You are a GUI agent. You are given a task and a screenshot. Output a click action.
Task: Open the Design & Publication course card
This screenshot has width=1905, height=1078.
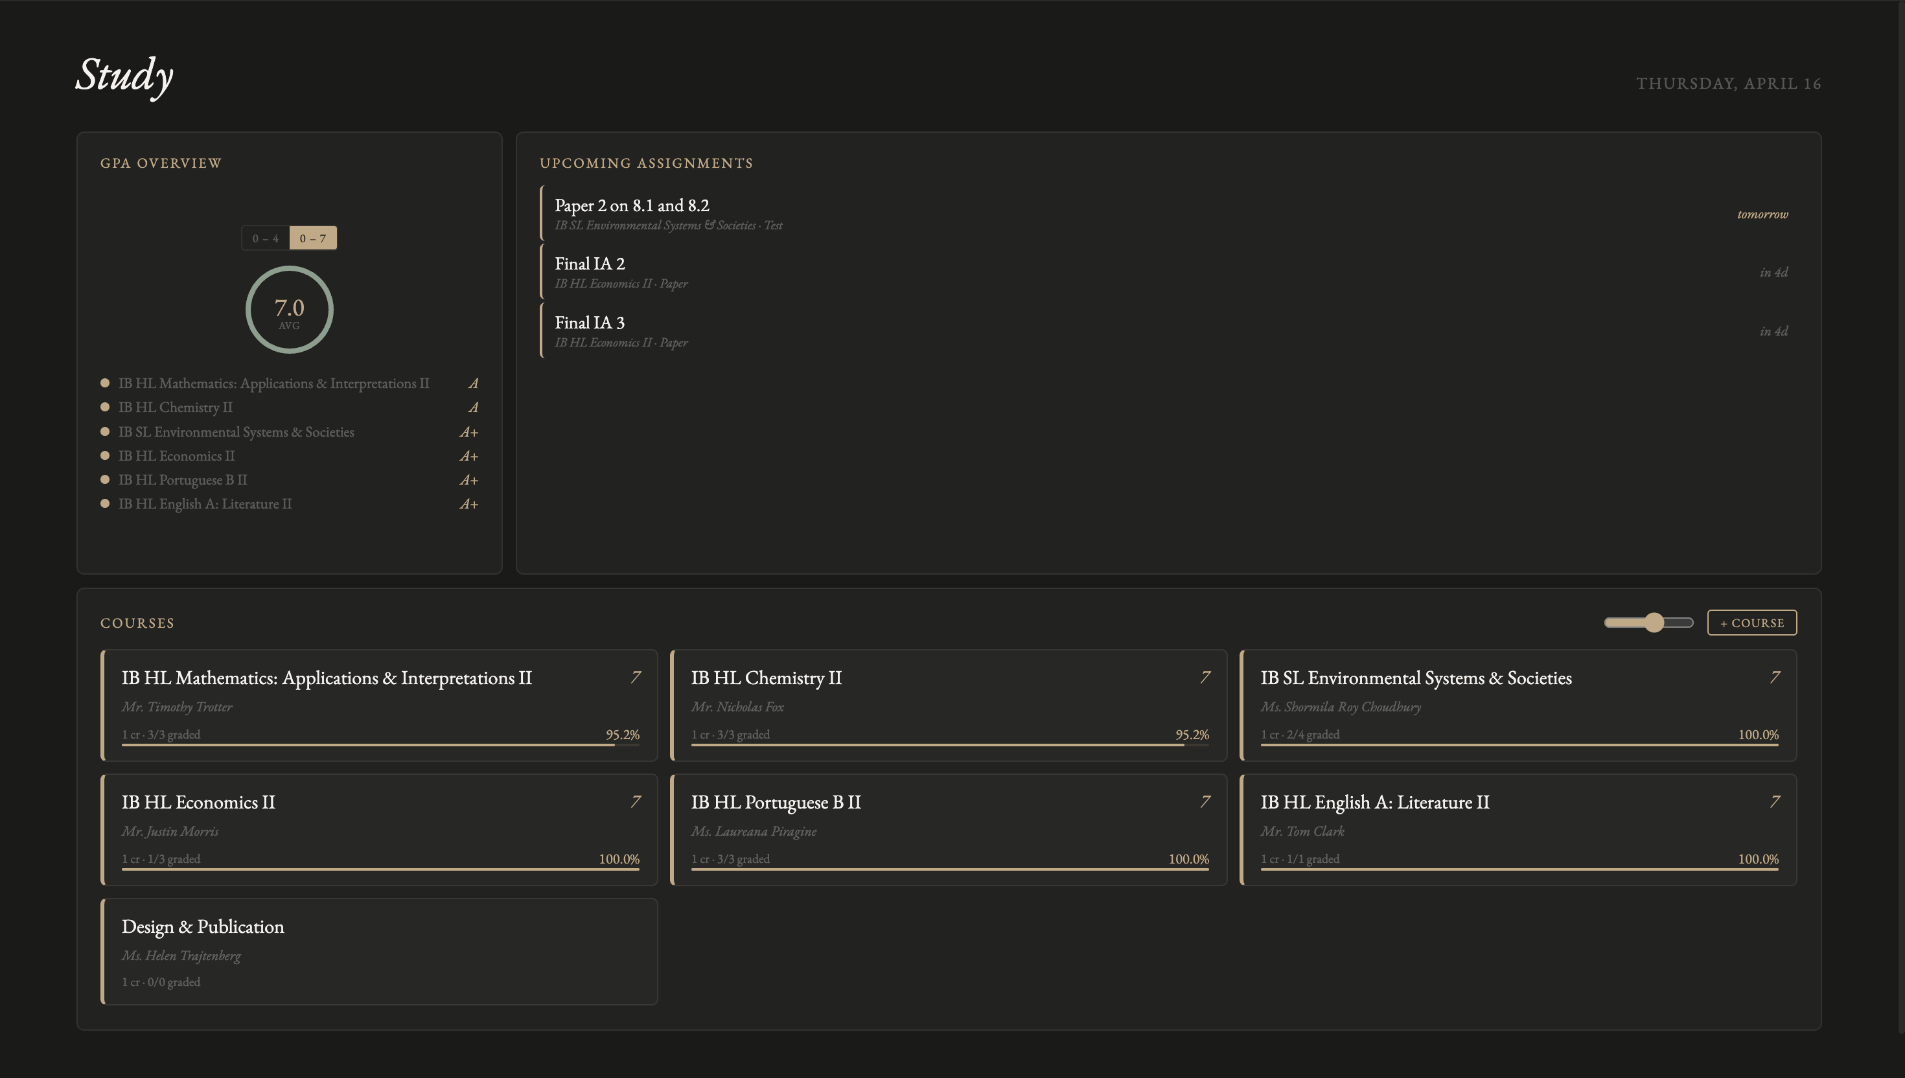pyautogui.click(x=379, y=952)
